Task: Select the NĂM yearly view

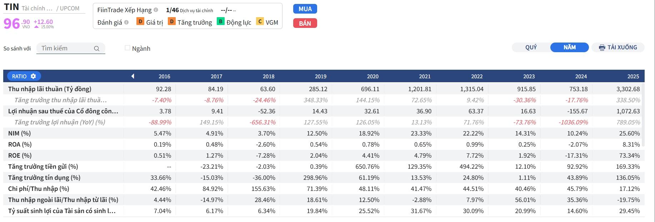Action: point(569,47)
